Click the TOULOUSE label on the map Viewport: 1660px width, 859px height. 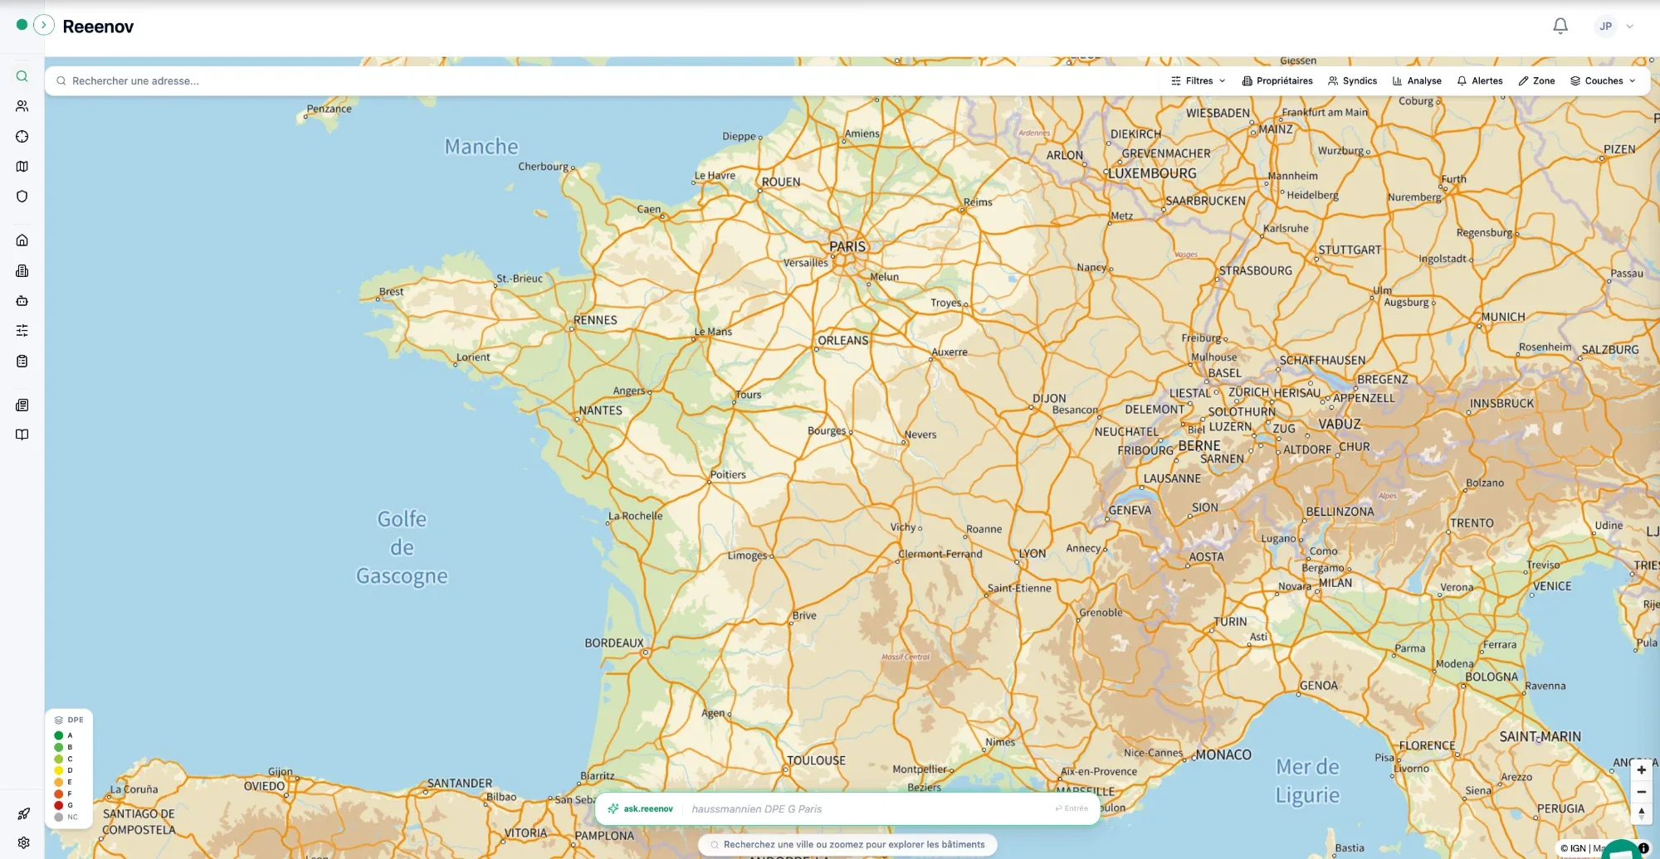pyautogui.click(x=817, y=760)
